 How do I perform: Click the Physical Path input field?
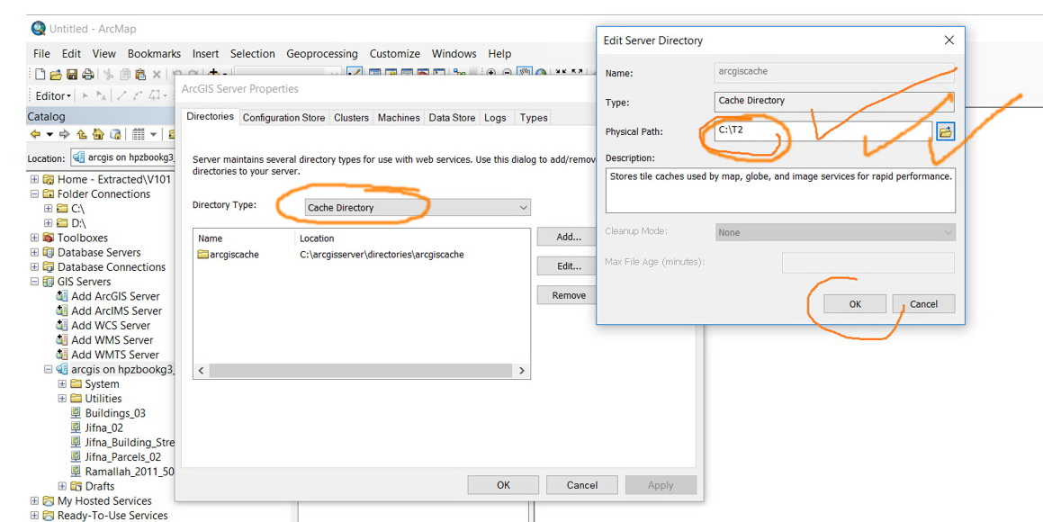click(x=823, y=131)
